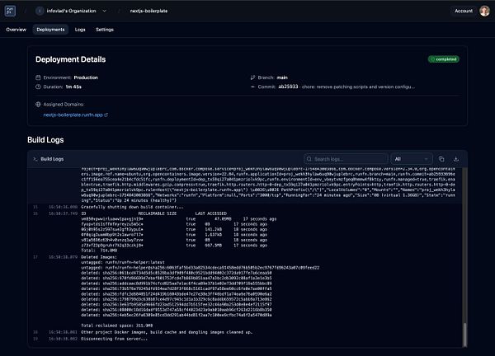This screenshot has width=495, height=356.
Task: Click the build logs scrollbar thumb
Action: pyautogui.click(x=464, y=335)
